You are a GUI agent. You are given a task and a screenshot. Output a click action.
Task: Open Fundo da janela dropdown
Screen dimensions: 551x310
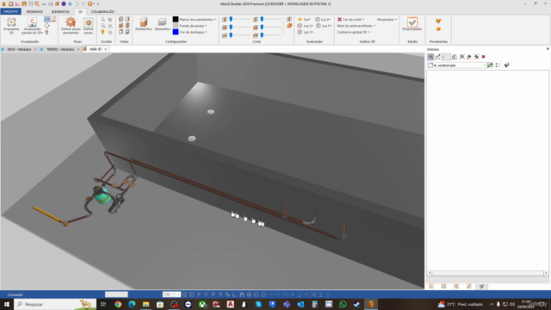click(193, 26)
